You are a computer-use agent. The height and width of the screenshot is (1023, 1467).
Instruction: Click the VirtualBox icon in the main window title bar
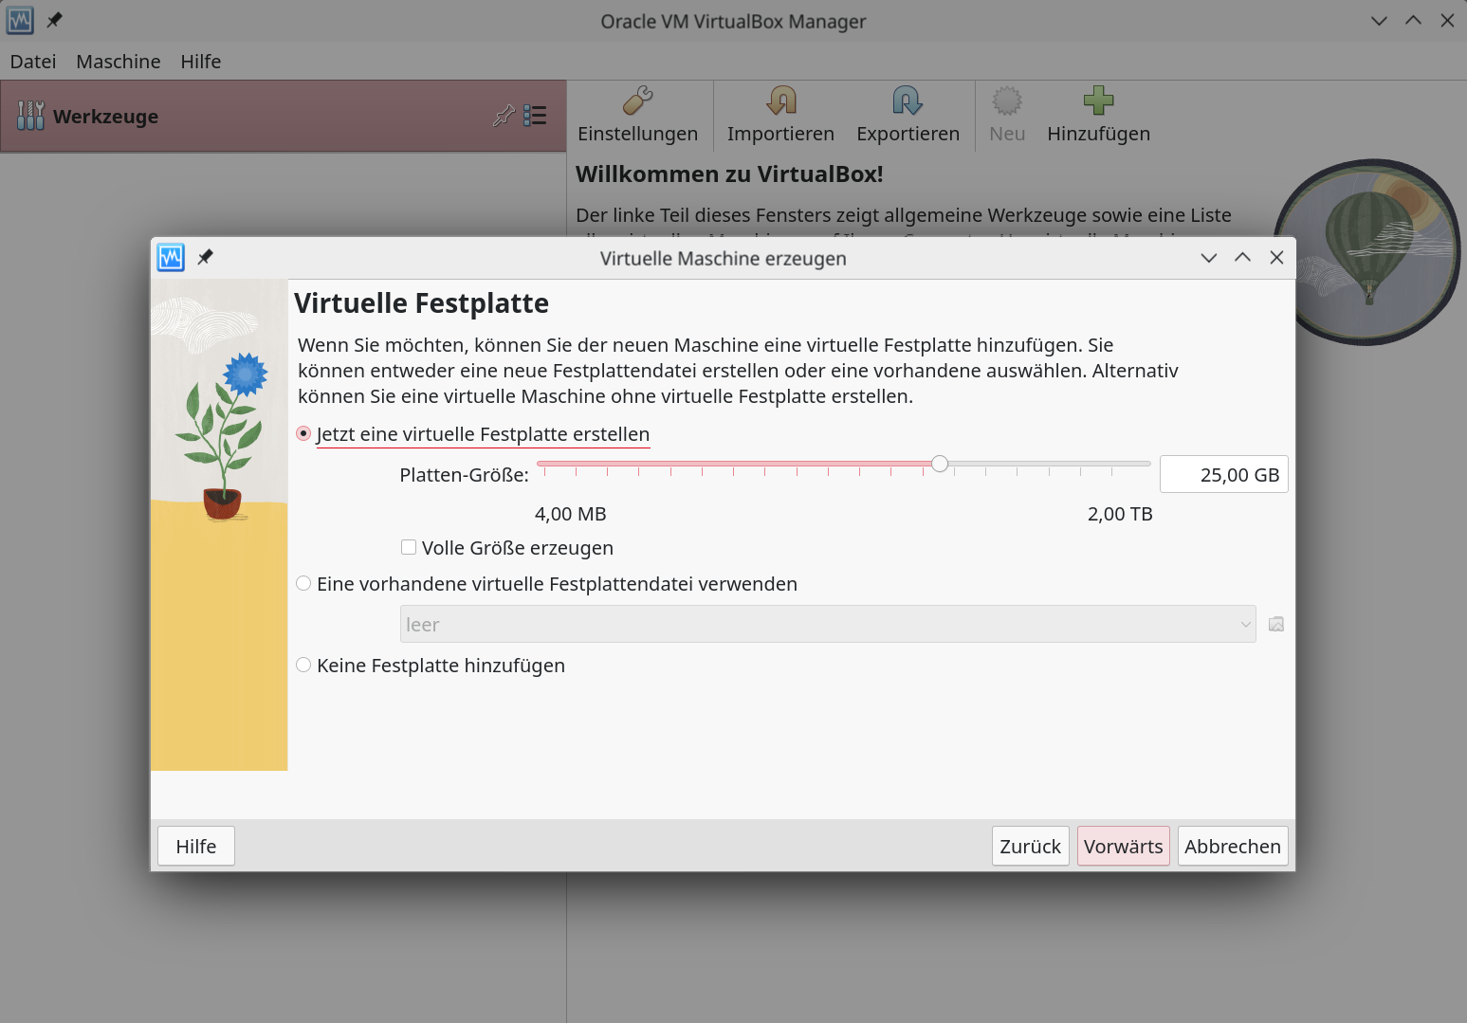(20, 20)
